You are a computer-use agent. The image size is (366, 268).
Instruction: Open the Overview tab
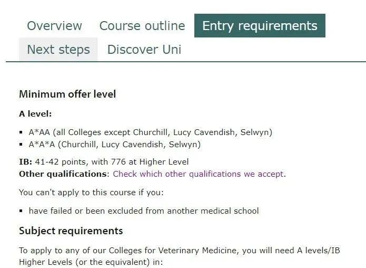click(54, 26)
